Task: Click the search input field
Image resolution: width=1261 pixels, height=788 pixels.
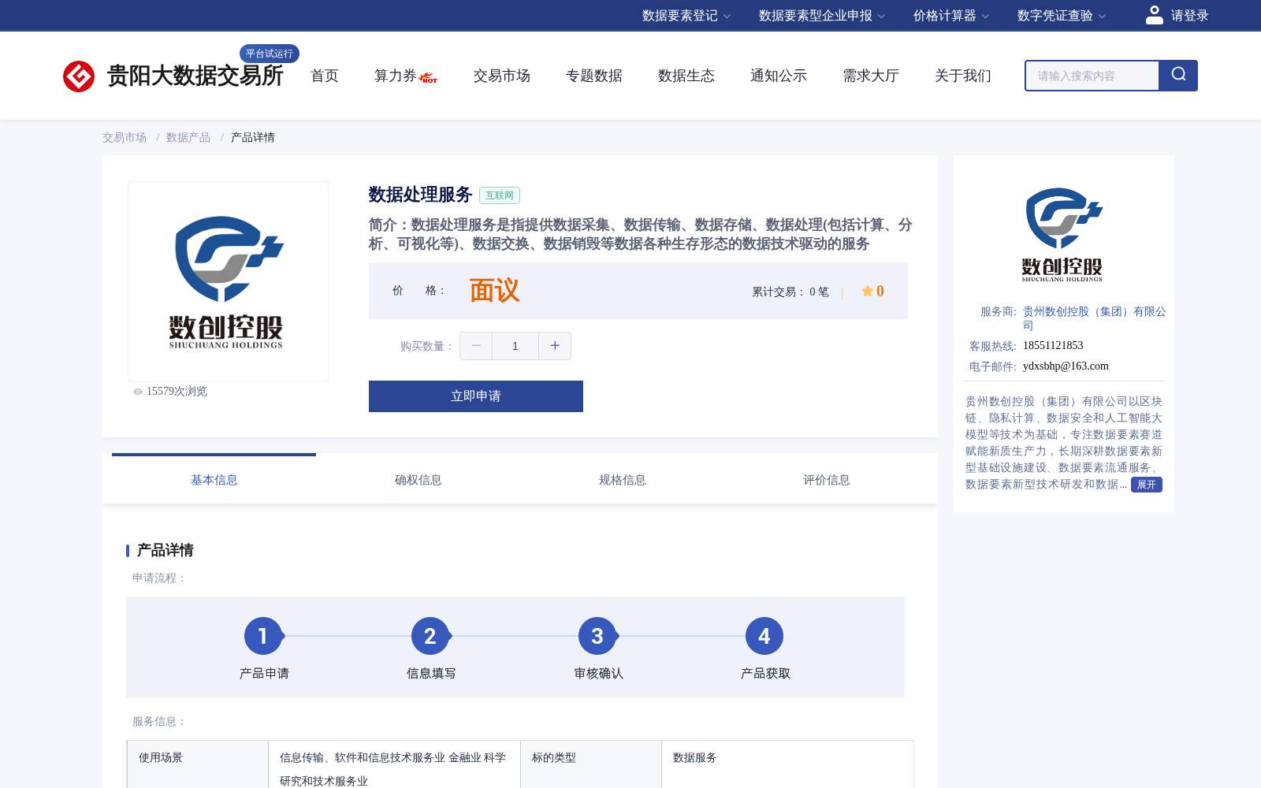Action: pos(1092,76)
